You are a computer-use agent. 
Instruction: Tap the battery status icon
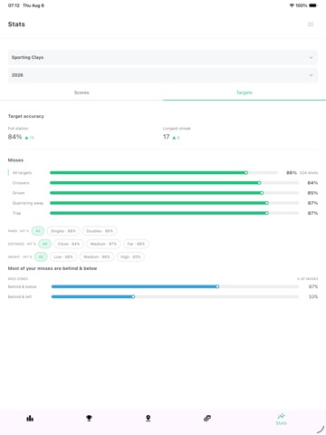click(x=313, y=5)
